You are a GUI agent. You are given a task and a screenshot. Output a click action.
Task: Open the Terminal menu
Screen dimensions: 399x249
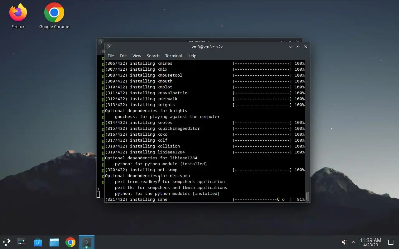pyautogui.click(x=173, y=56)
